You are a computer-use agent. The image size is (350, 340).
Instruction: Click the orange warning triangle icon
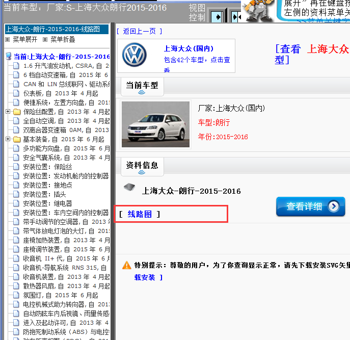click(x=127, y=266)
